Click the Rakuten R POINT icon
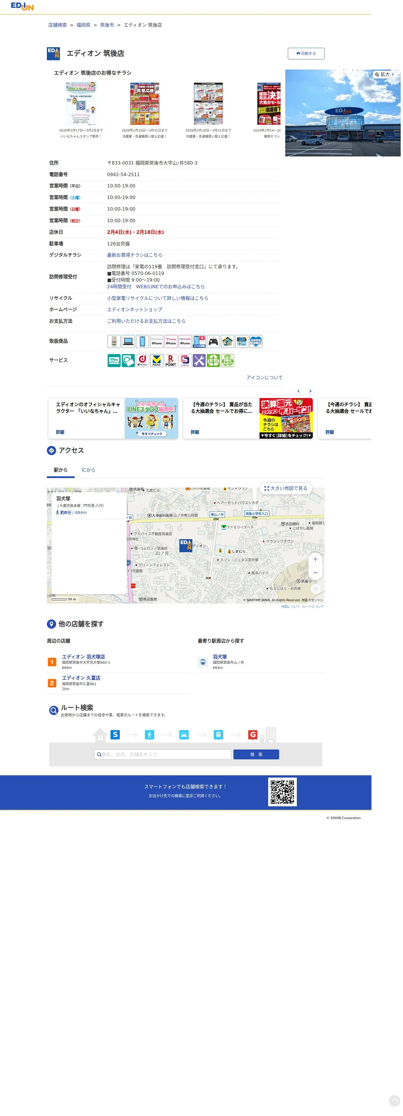The width and height of the screenshot is (403, 1116). pyautogui.click(x=171, y=361)
